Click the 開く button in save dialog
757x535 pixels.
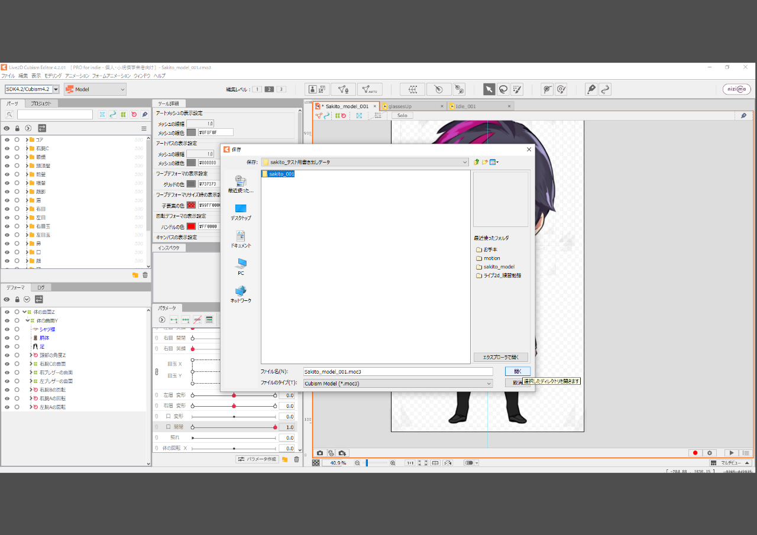517,371
